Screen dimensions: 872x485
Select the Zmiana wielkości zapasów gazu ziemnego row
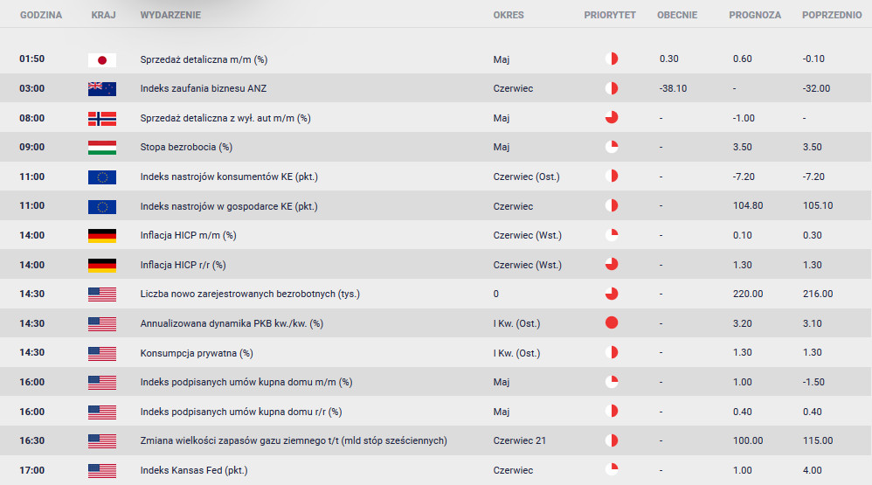point(436,440)
